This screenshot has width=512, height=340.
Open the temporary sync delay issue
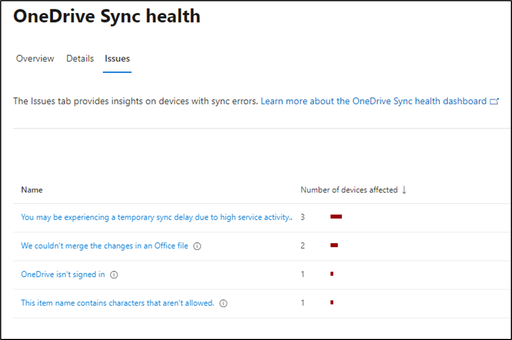[157, 218]
